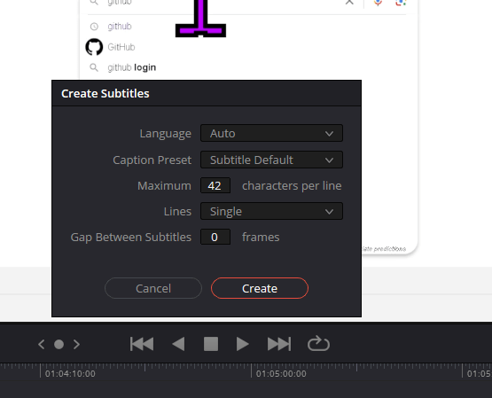
Task: Click the marker dot between chevrons
Action: coord(59,344)
